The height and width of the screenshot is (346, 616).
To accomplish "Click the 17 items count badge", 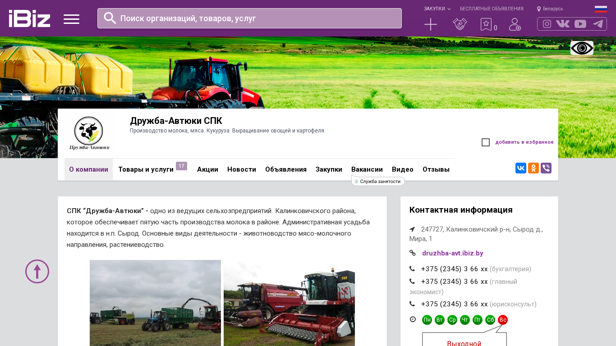I will pos(181,166).
